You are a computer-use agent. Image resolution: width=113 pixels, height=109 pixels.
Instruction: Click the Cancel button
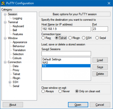coord(100,105)
